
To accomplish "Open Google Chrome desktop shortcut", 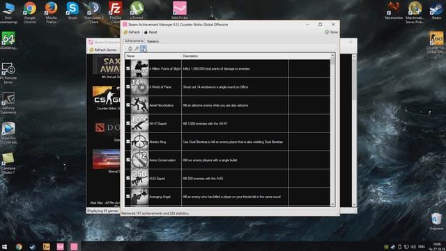I will (x=30, y=12).
